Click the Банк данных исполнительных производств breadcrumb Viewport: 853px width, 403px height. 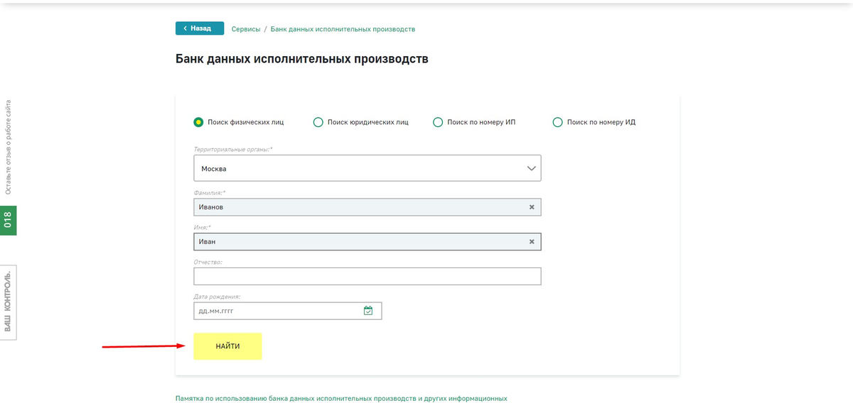click(x=343, y=29)
